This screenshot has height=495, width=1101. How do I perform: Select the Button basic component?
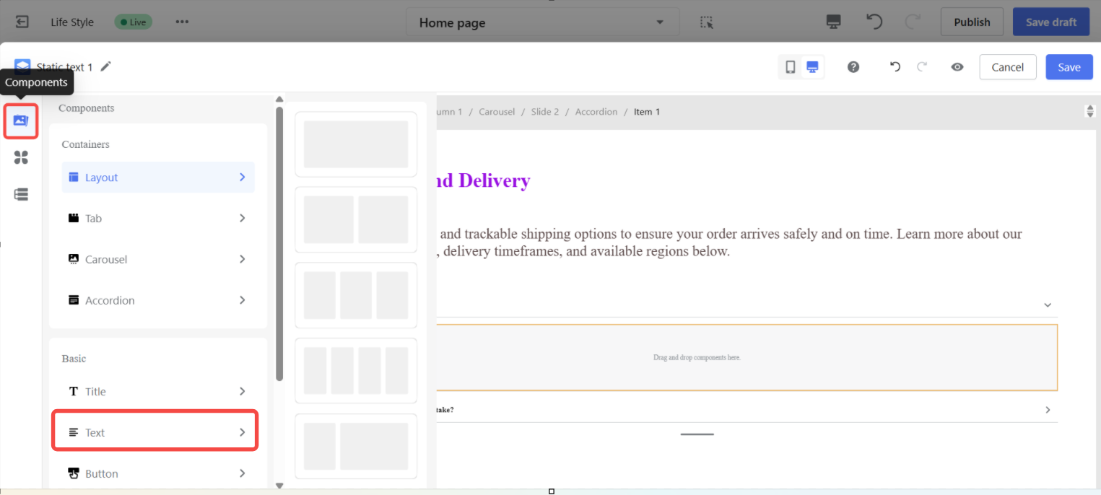[x=158, y=473]
